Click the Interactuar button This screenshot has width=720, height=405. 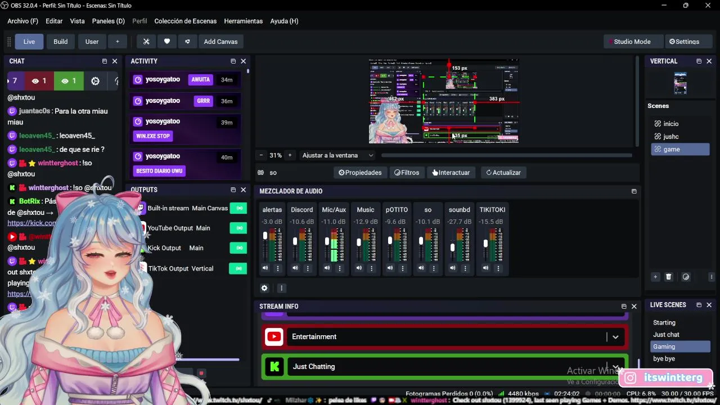[x=451, y=173]
